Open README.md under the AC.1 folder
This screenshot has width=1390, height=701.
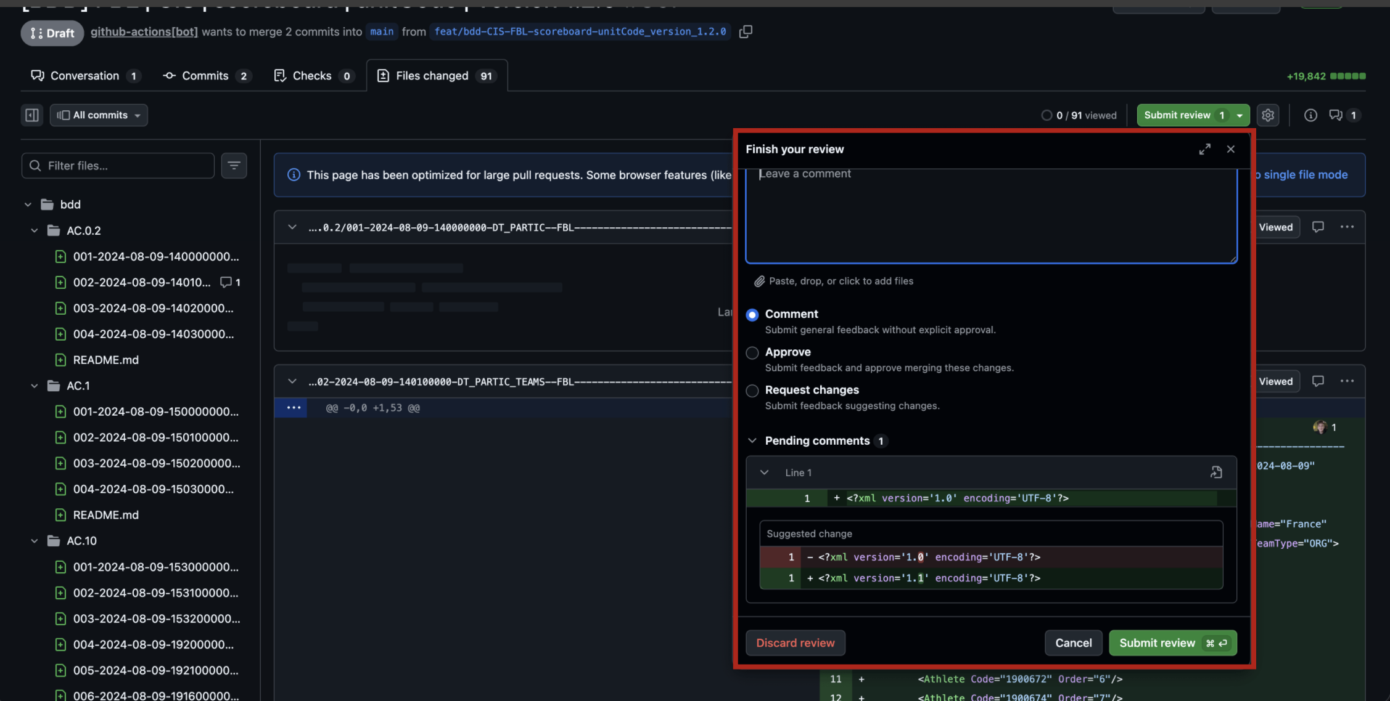coord(105,515)
